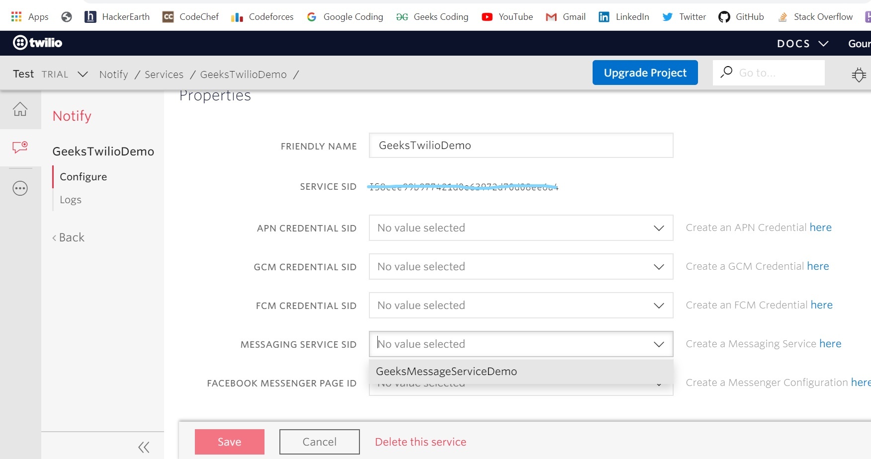
Task: Open the Codeforces bookmark
Action: (262, 17)
